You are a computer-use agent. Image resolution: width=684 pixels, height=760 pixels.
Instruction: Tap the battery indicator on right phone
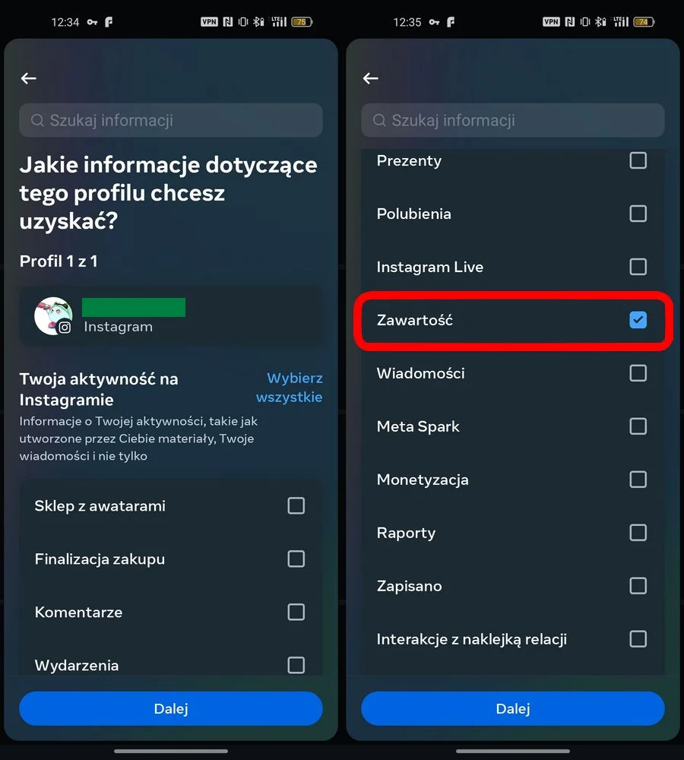click(644, 22)
